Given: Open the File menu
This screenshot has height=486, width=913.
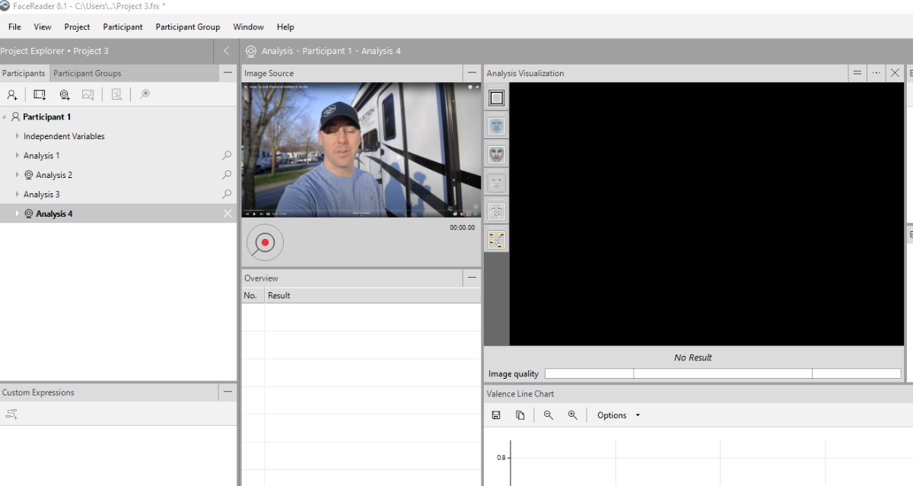Looking at the screenshot, I should point(14,27).
